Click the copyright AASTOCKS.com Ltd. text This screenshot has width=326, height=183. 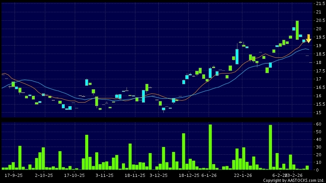coord(293,180)
